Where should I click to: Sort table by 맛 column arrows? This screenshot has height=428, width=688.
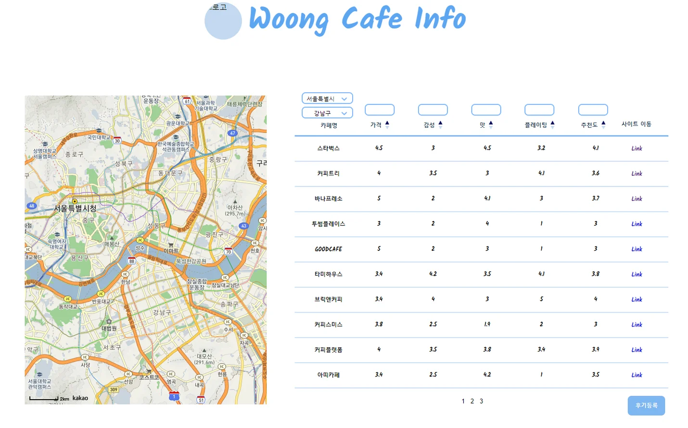491,125
